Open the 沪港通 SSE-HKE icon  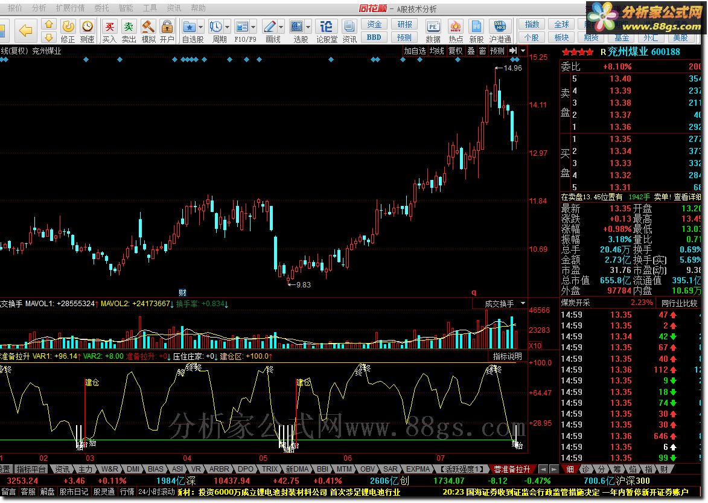pos(500,31)
